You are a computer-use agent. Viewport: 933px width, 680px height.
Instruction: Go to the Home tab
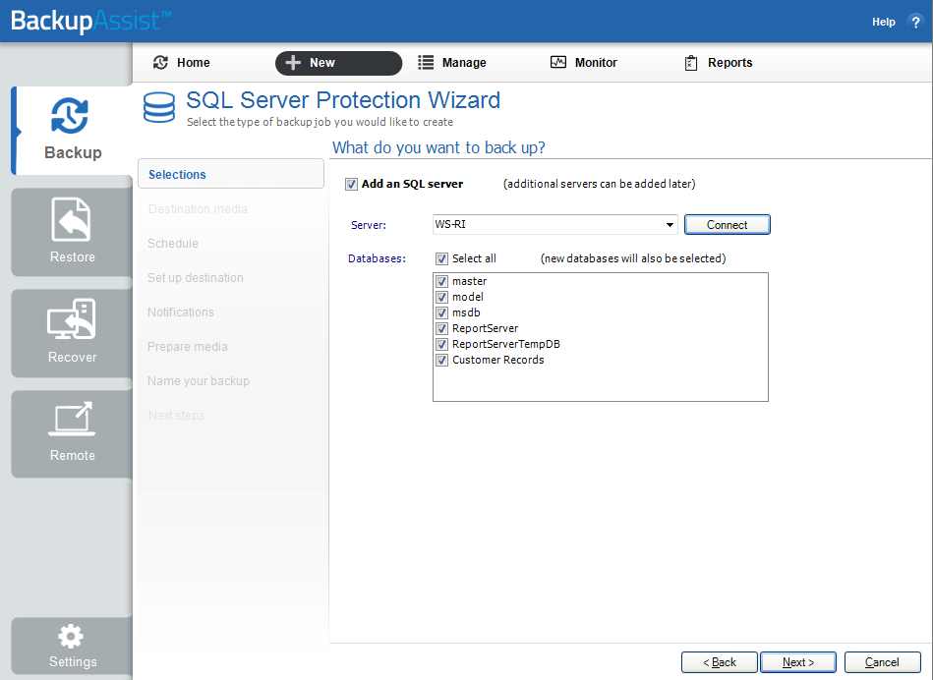click(182, 63)
